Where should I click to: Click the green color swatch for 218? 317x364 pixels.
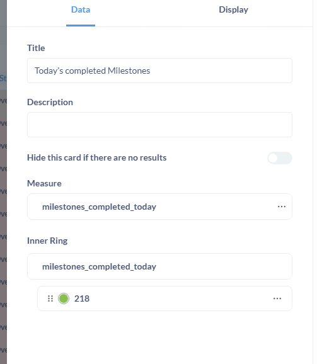(64, 299)
